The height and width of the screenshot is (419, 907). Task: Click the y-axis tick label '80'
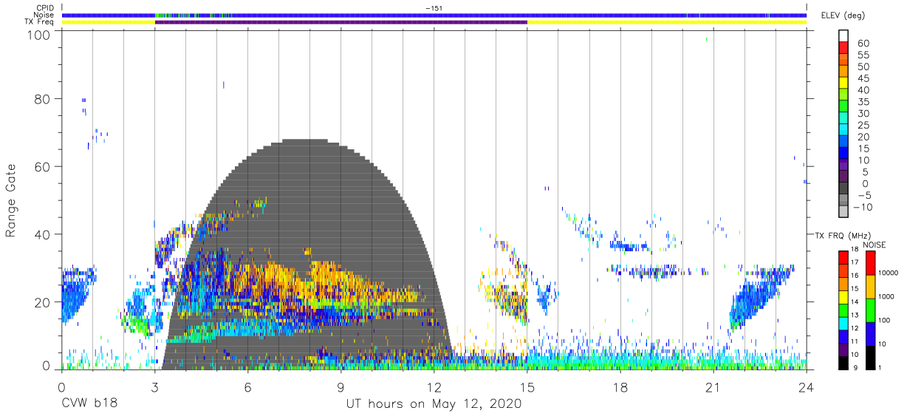pos(42,98)
